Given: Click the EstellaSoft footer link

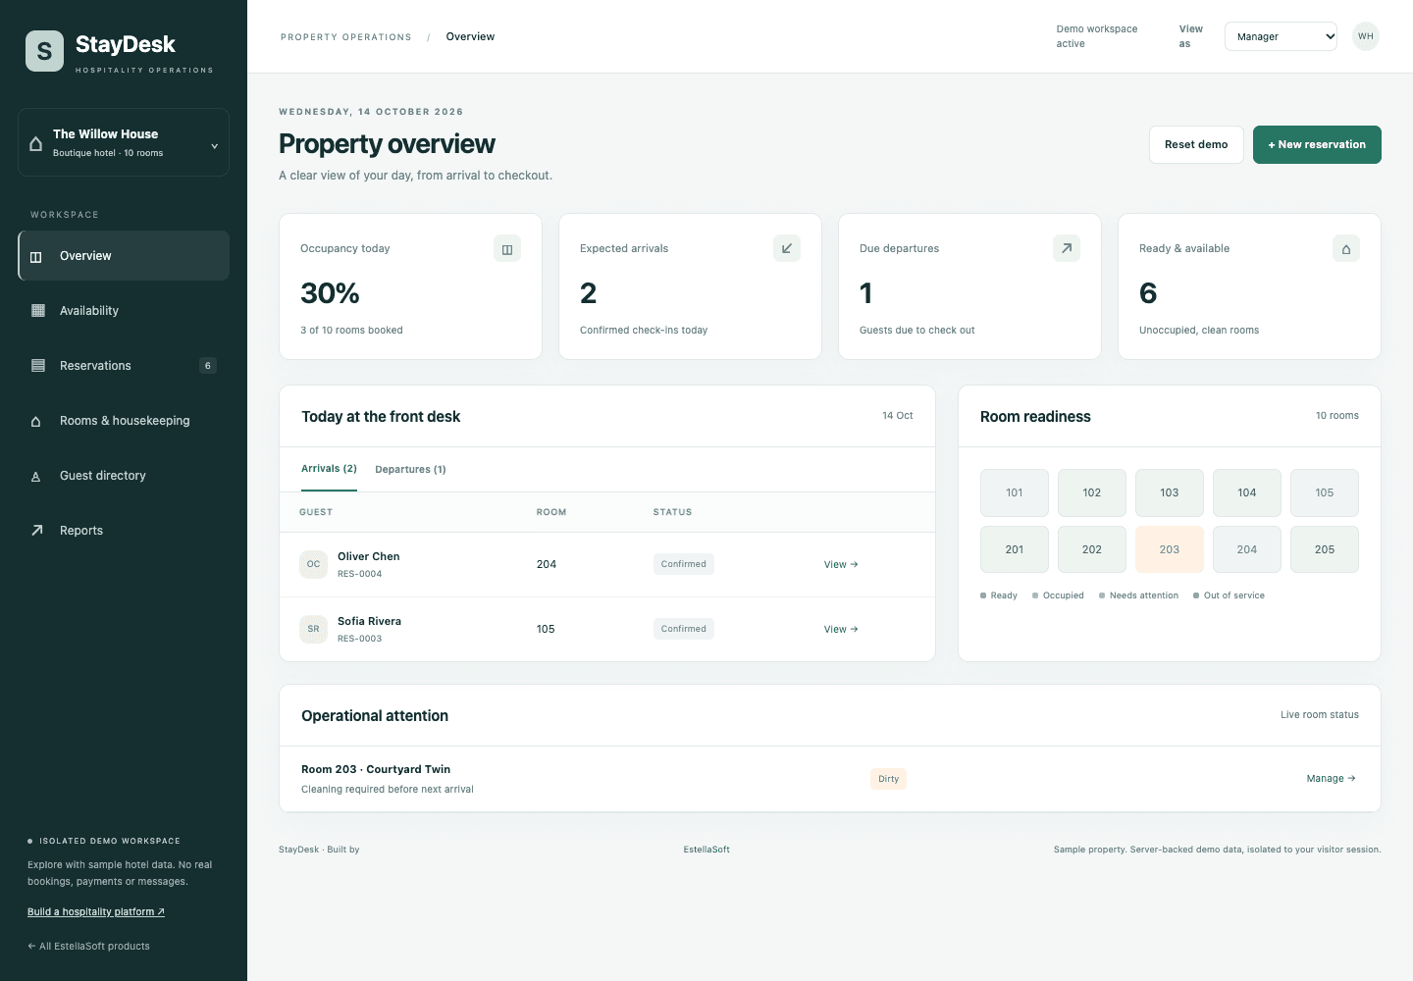Looking at the screenshot, I should [x=706, y=850].
